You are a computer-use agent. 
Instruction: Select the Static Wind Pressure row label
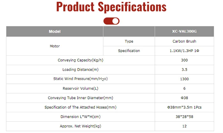point(80,79)
